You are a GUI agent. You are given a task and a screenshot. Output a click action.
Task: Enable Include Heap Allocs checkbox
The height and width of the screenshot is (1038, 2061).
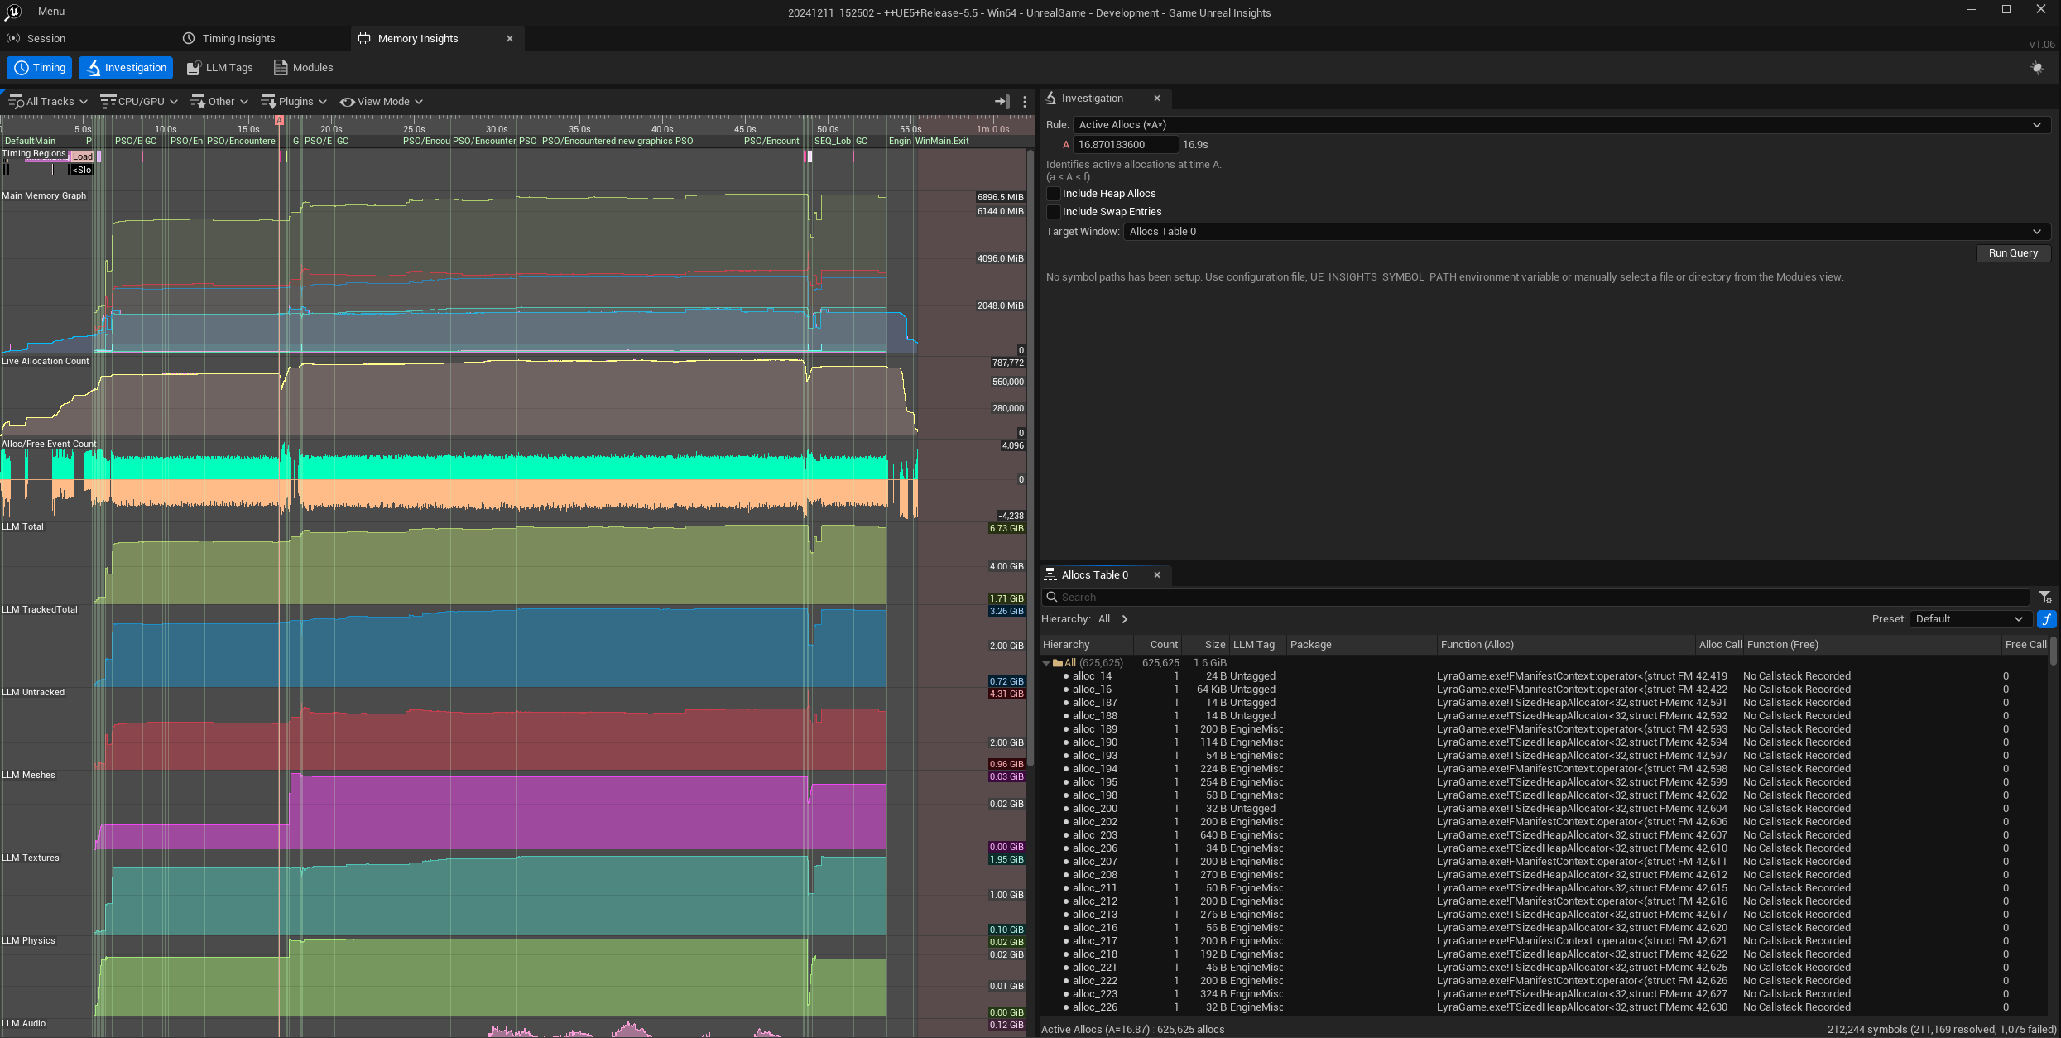(1054, 194)
